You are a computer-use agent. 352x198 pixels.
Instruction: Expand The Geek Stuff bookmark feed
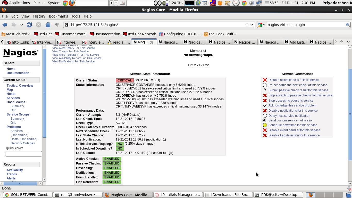pos(220,34)
